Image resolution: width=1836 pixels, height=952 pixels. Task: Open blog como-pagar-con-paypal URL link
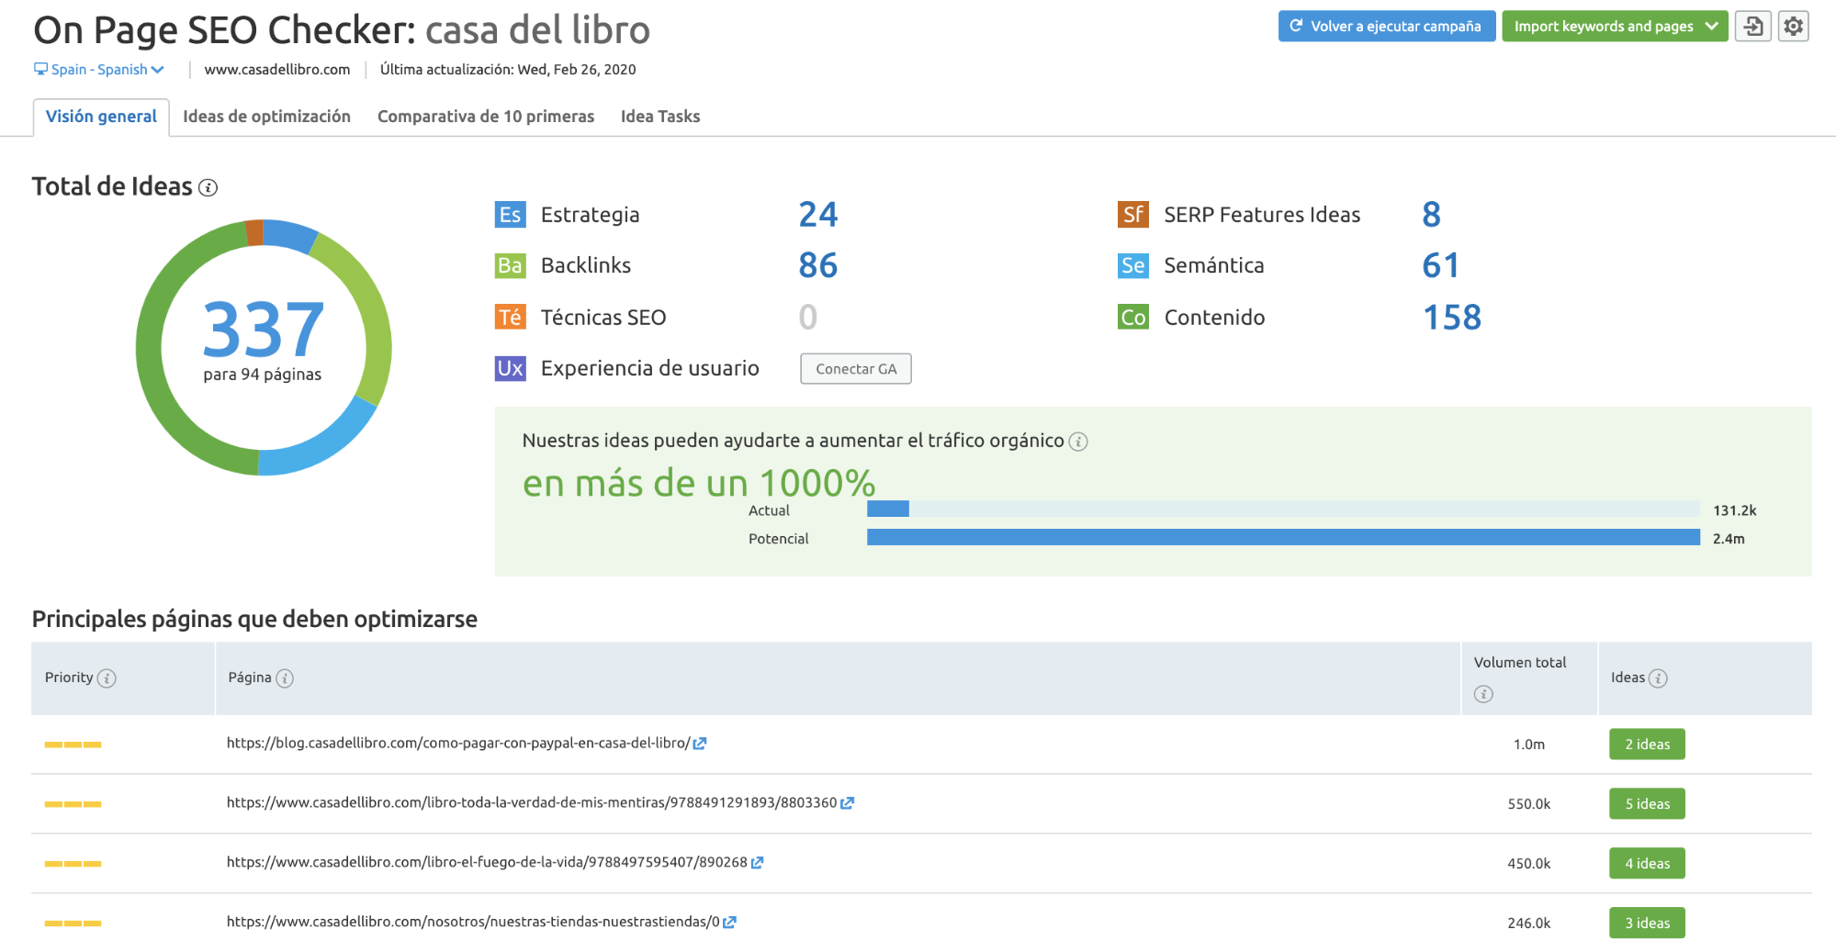click(x=458, y=744)
